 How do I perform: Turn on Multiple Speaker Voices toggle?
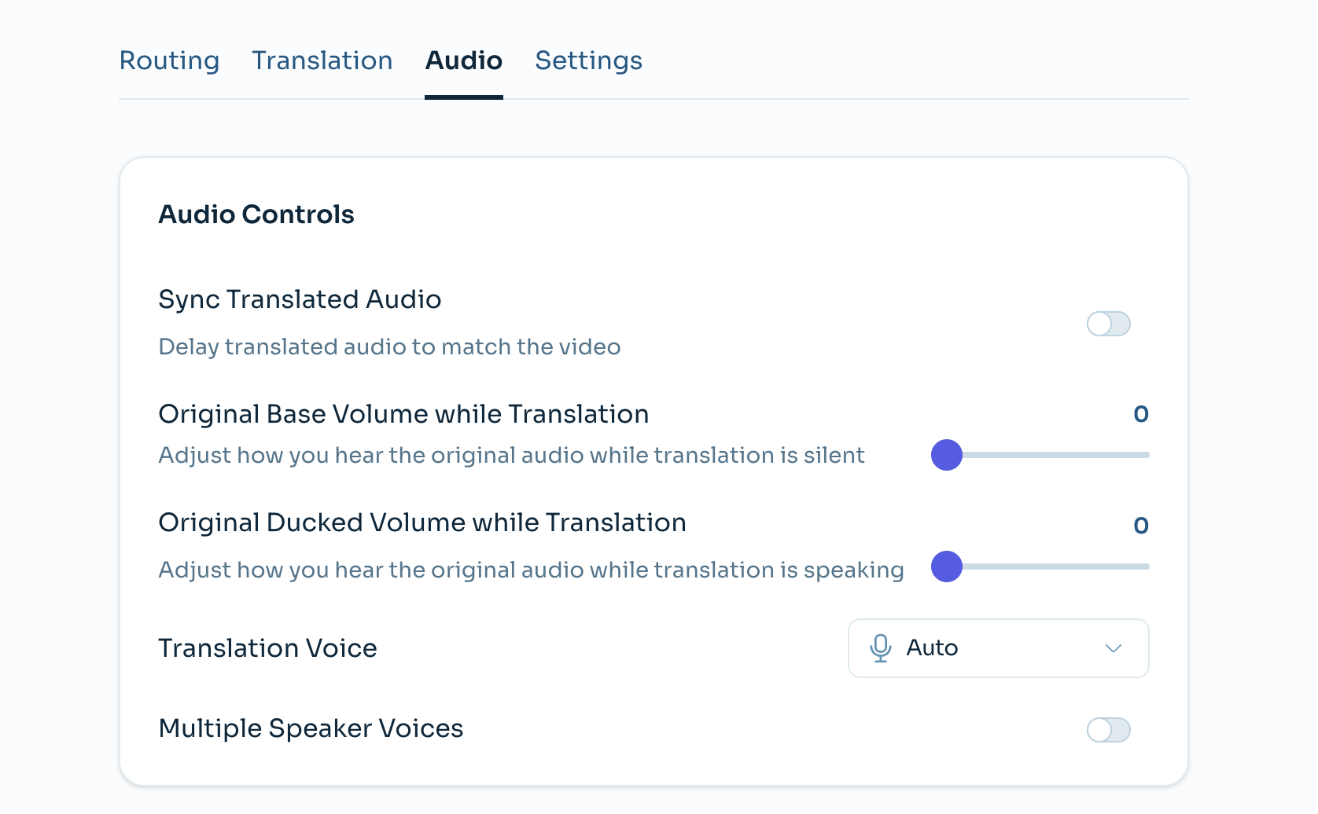click(1108, 730)
